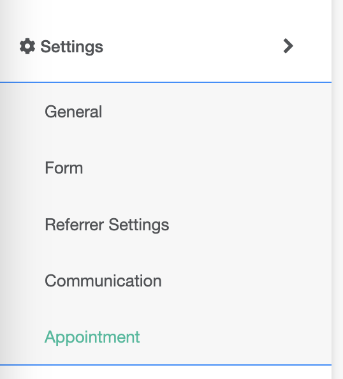Click the Settings header label
The image size is (343, 379).
click(72, 47)
